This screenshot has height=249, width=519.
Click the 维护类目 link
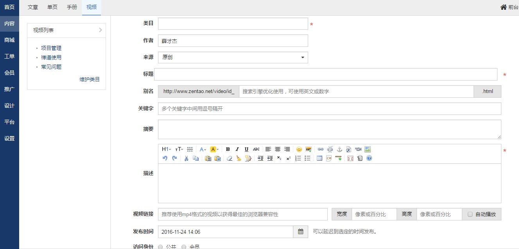click(x=90, y=79)
